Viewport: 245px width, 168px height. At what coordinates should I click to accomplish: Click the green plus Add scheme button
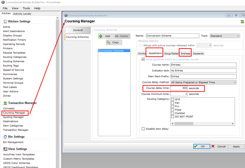105,36
